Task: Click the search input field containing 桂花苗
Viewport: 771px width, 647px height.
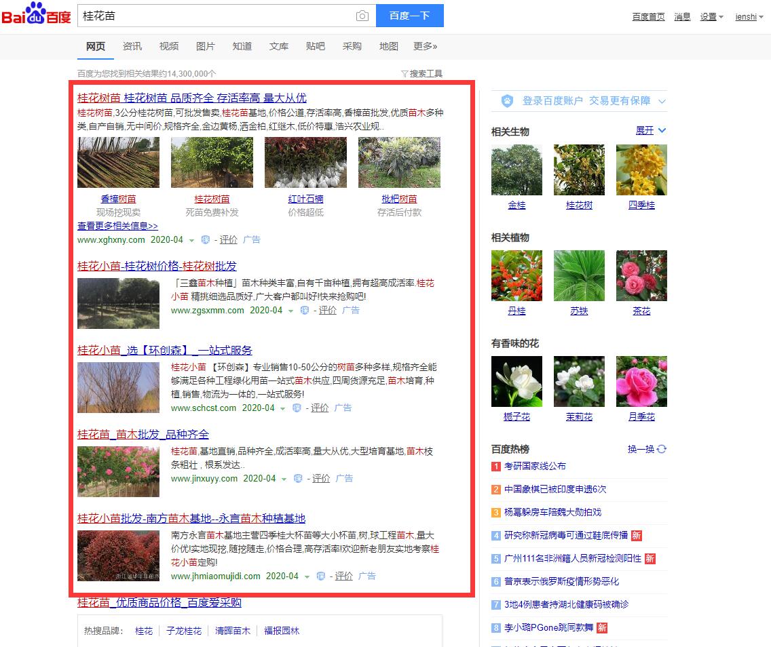Action: pyautogui.click(x=217, y=16)
